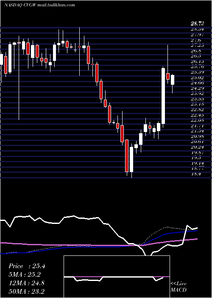The width and height of the screenshot is (212, 298).
Task: Click the 18.4 bottom price axis label
Action: point(196,174)
